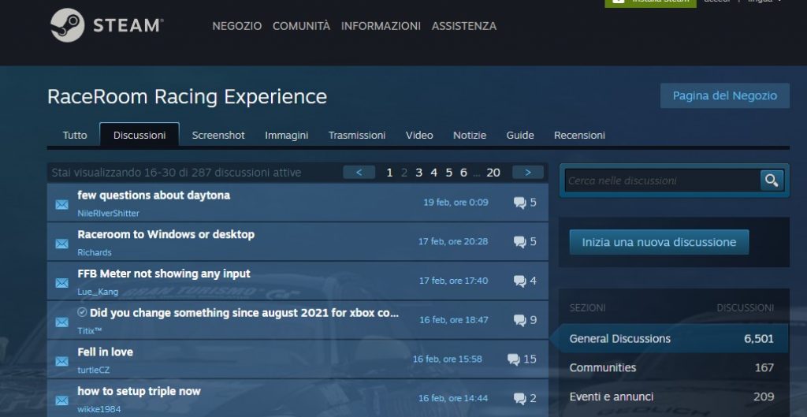Open the Recensioni tab
Viewport: 807px width, 417px height.
(579, 135)
